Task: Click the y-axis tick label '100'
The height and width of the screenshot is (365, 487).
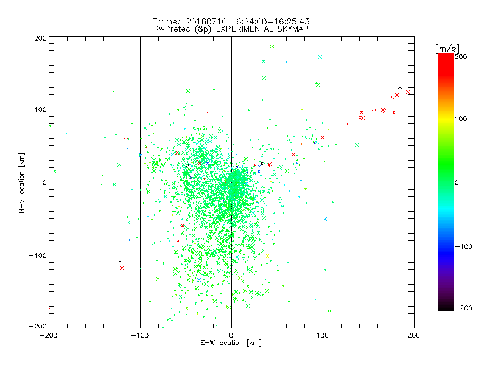Action: 40,109
